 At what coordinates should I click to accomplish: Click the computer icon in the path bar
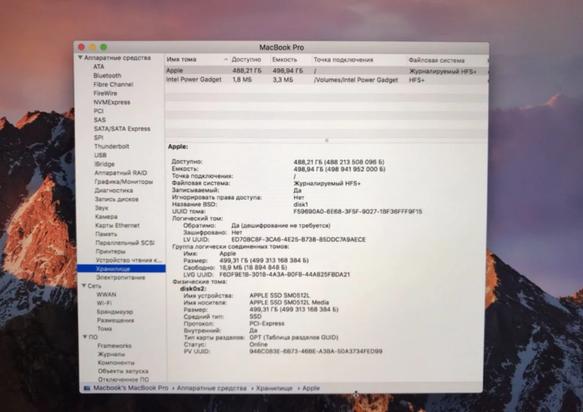pyautogui.click(x=87, y=389)
